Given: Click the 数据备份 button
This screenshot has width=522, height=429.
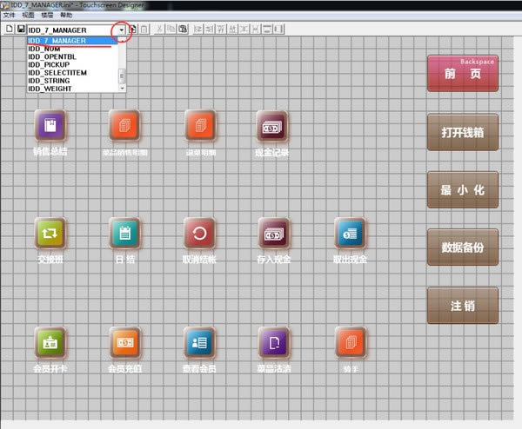Looking at the screenshot, I should 462,247.
